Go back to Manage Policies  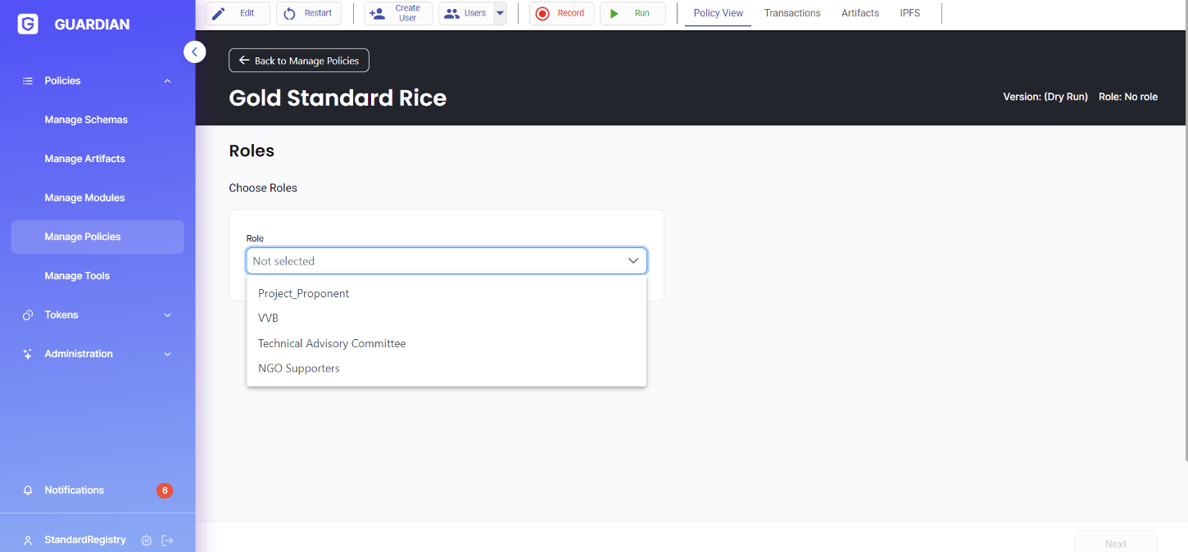(299, 61)
